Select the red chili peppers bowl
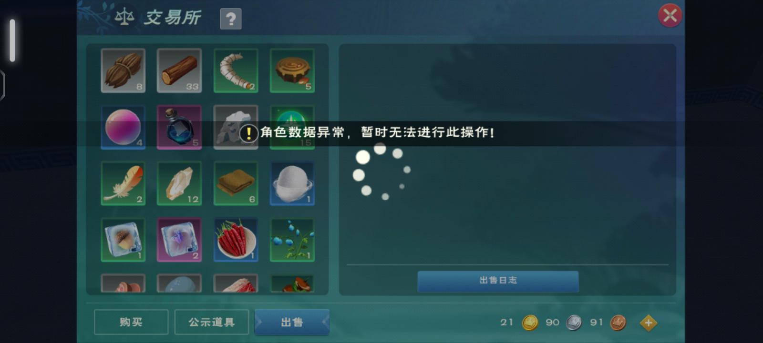Screen dimensions: 763x343 click(x=236, y=240)
